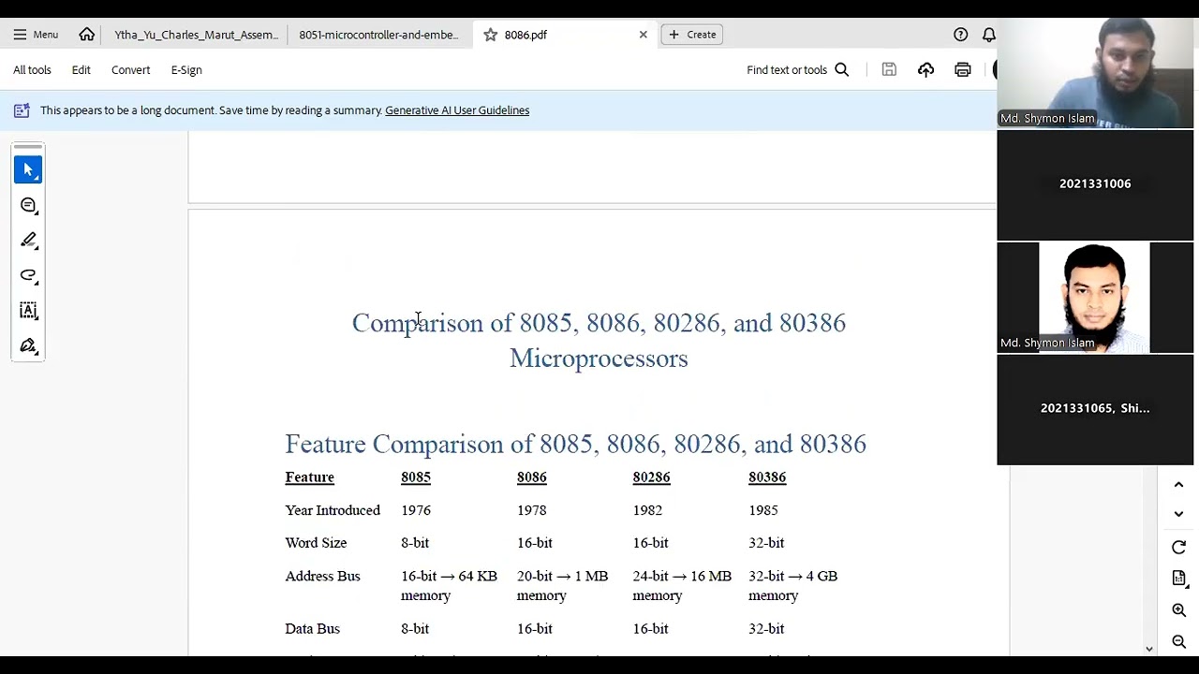
Task: Close the 8086.pdf tab
Action: [643, 35]
